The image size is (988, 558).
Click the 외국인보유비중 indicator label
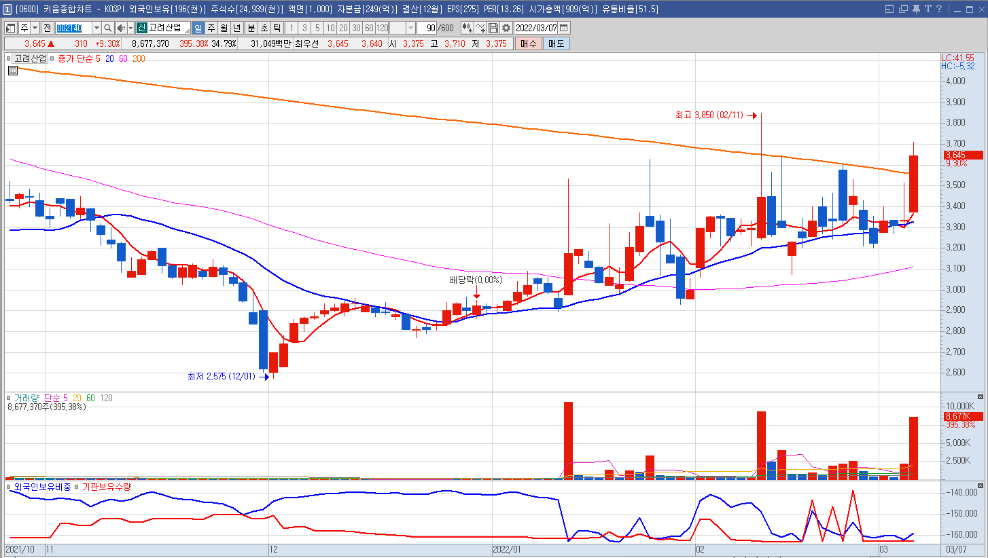coord(42,487)
